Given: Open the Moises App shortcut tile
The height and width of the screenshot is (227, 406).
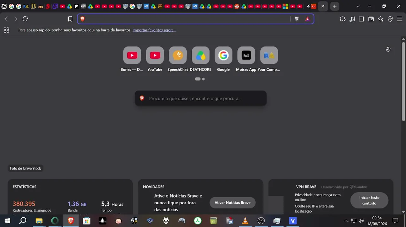Looking at the screenshot, I should point(246,59).
